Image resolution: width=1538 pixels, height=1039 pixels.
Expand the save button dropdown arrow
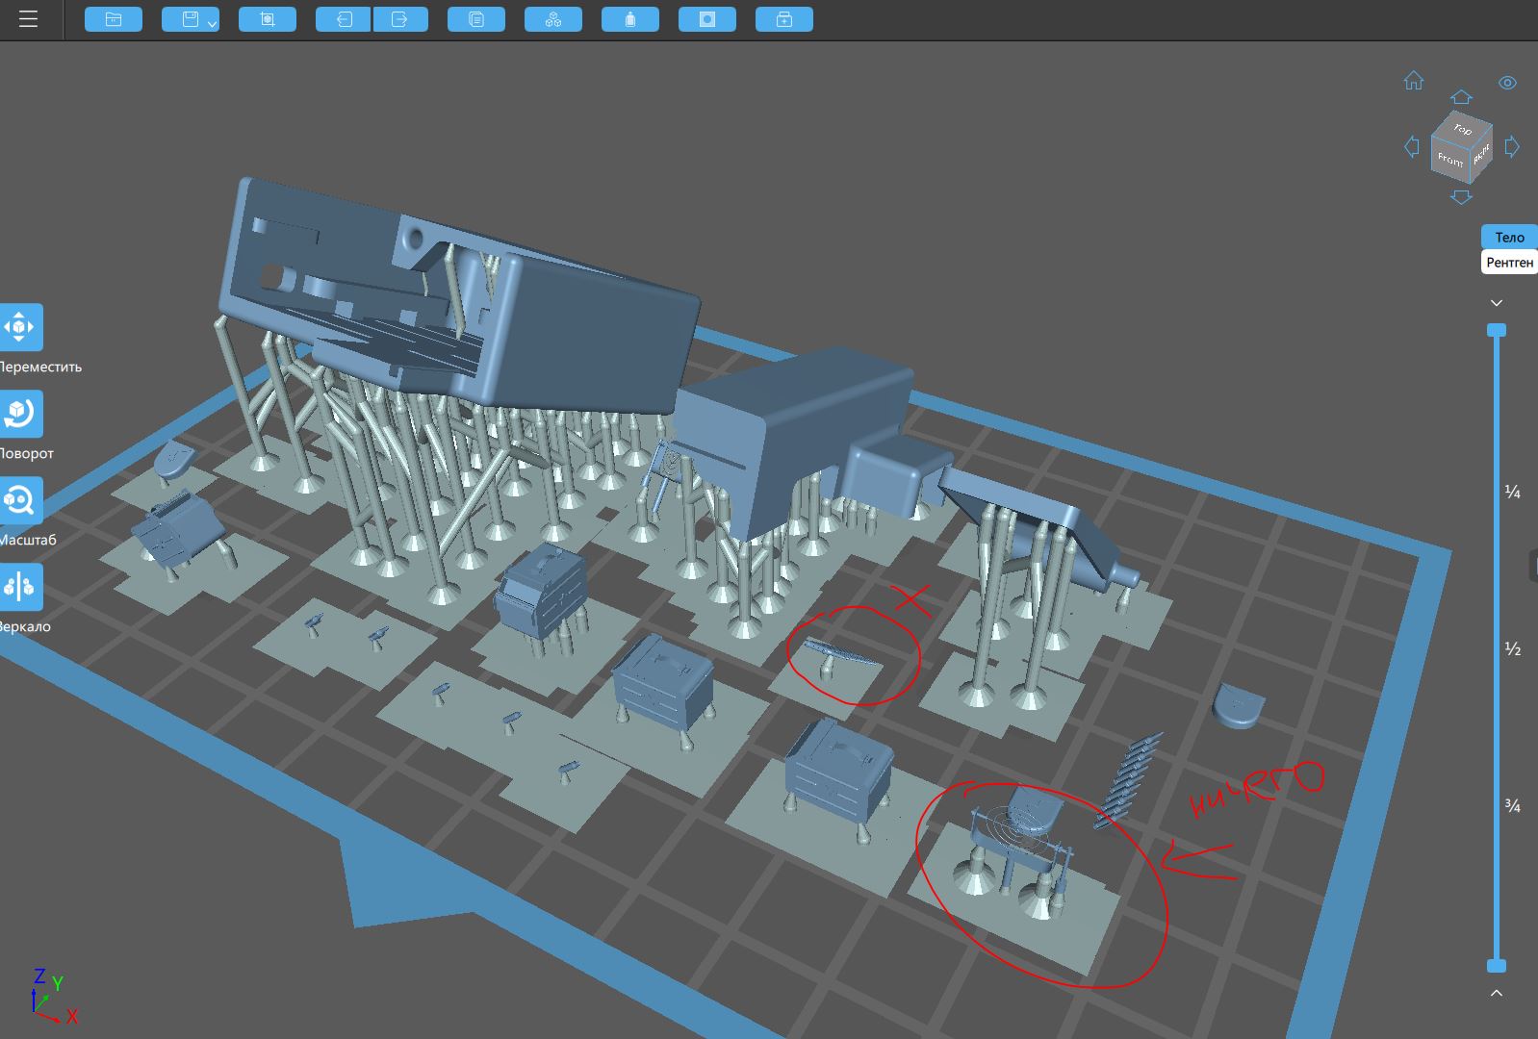(212, 22)
